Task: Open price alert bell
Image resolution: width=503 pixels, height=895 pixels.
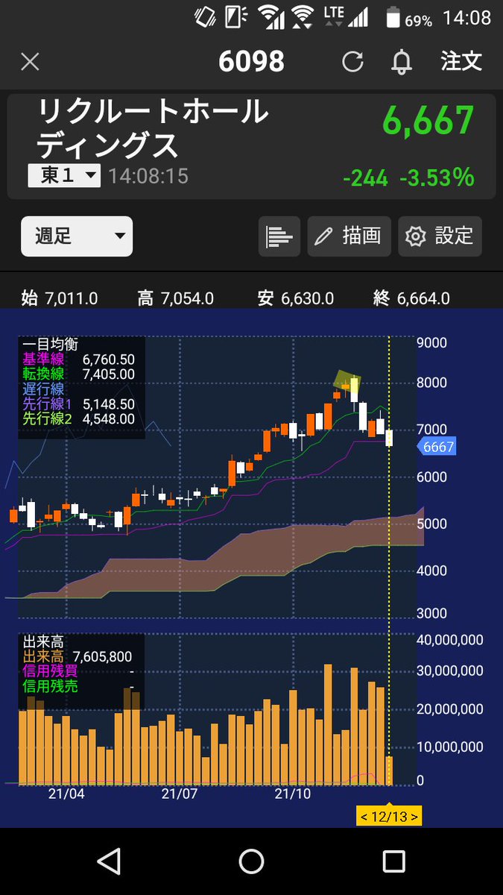Action: click(x=402, y=62)
